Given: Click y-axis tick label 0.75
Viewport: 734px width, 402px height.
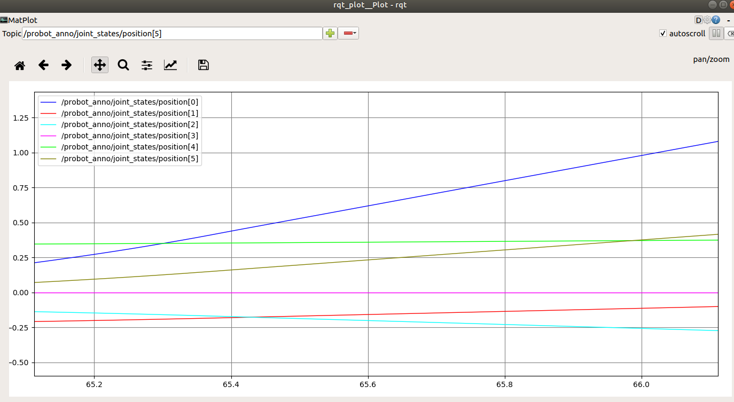Looking at the screenshot, I should click(x=21, y=188).
